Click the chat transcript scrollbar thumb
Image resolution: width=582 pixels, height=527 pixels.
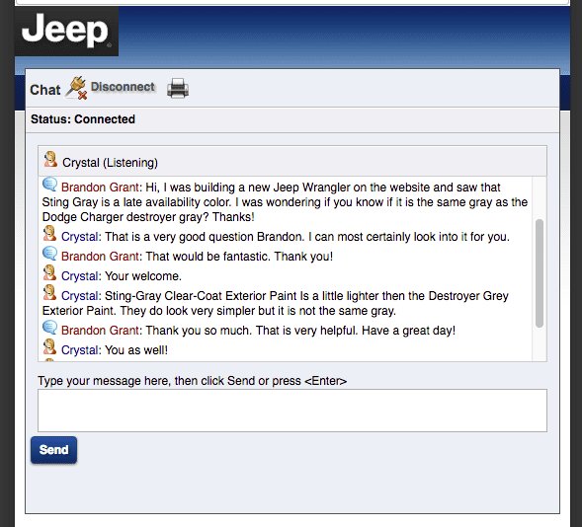(x=540, y=273)
